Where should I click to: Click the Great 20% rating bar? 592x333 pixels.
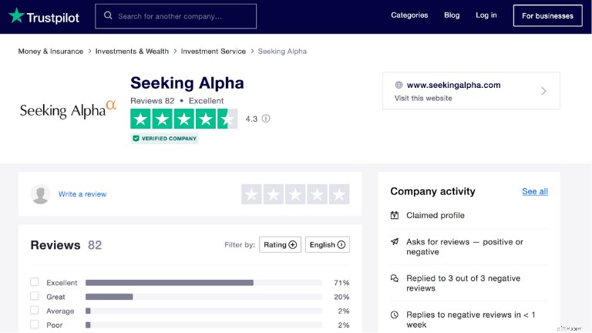pos(203,297)
